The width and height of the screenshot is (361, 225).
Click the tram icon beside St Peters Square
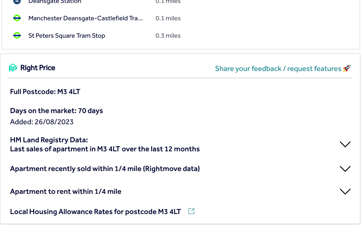coord(17,36)
